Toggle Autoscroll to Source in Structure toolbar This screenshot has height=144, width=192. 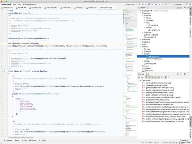point(166,77)
